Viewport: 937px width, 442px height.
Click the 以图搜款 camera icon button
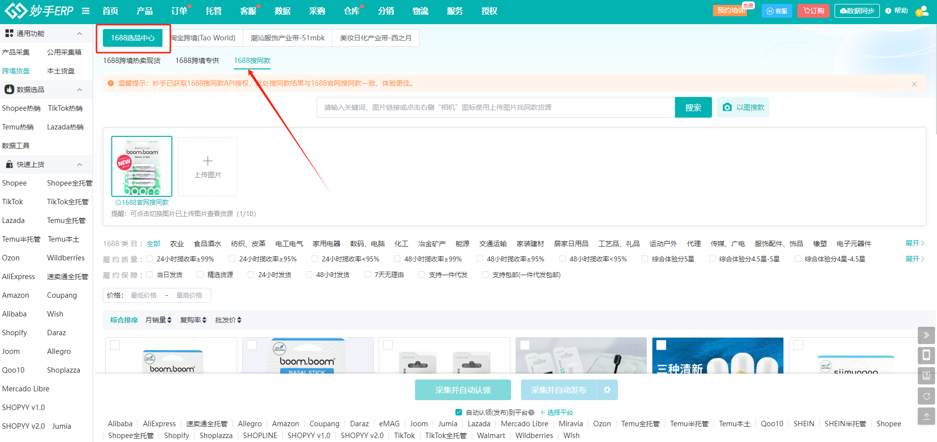(743, 107)
